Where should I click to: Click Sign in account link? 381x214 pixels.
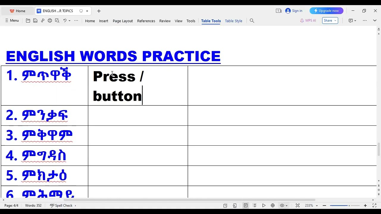click(294, 11)
